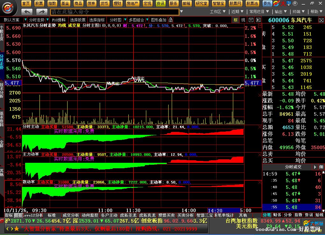Click the 请在此输入命令 command input field
The image size is (325, 235).
click(x=115, y=12)
